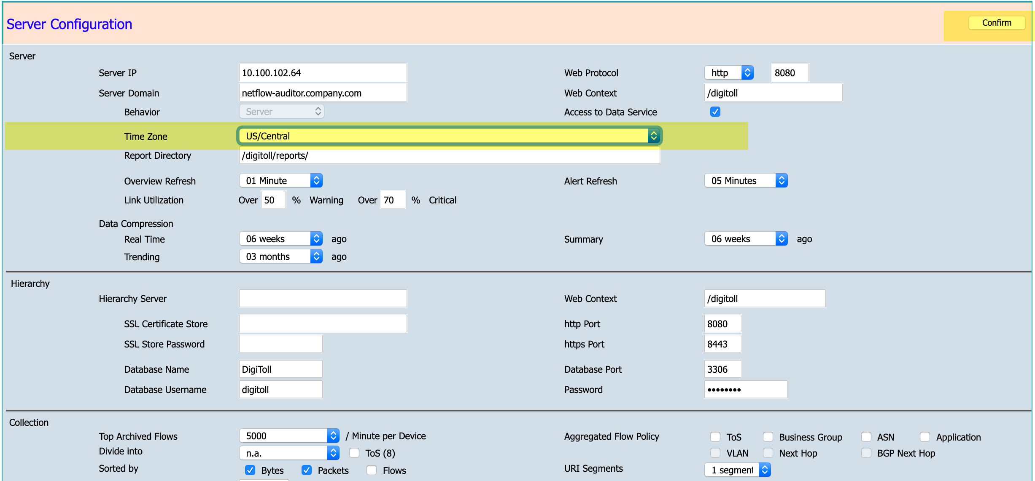Toggle the ToS (8) checkbox

coord(354,453)
